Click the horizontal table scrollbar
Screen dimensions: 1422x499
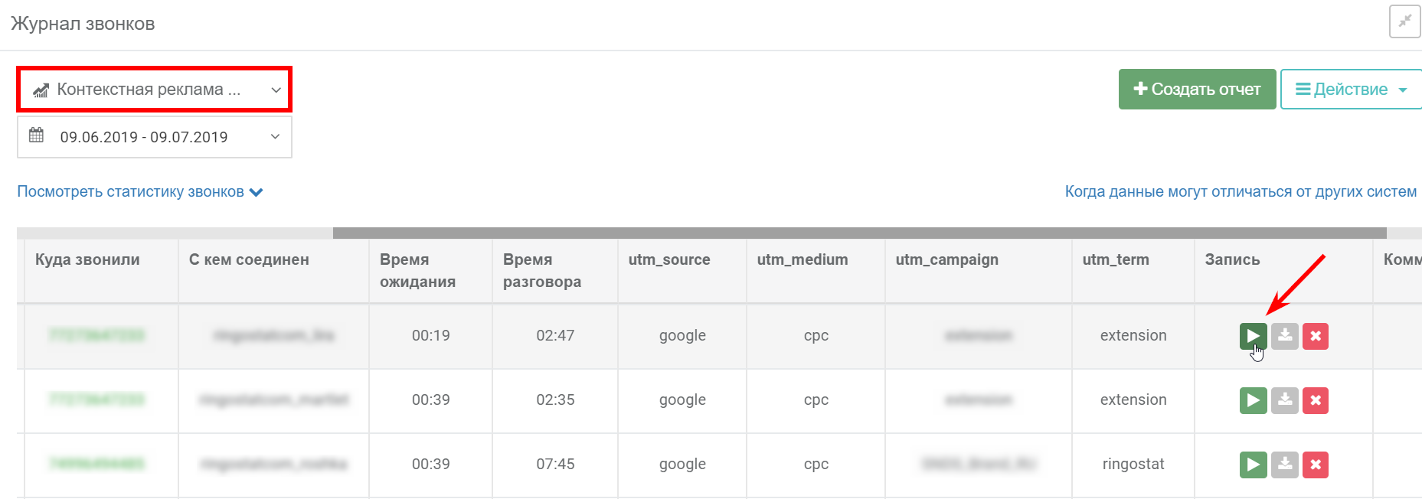tap(859, 233)
